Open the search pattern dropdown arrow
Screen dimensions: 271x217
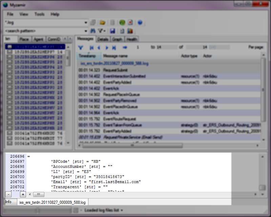pyautogui.click(x=86, y=31)
